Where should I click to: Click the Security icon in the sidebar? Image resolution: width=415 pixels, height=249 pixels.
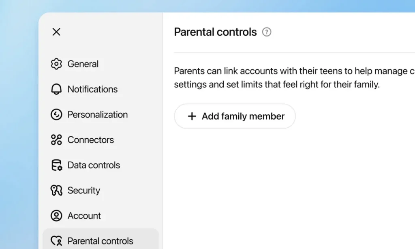(56, 191)
